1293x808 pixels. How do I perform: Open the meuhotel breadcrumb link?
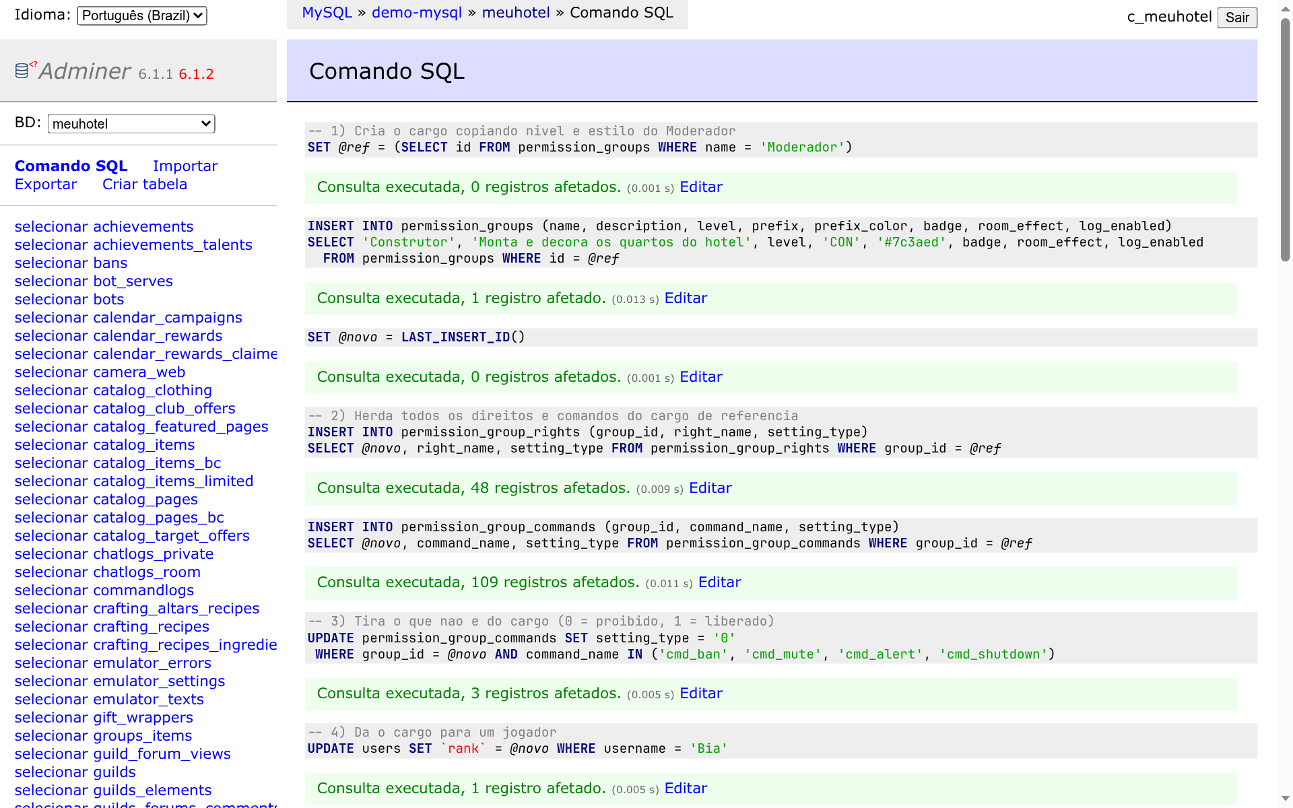click(x=516, y=13)
